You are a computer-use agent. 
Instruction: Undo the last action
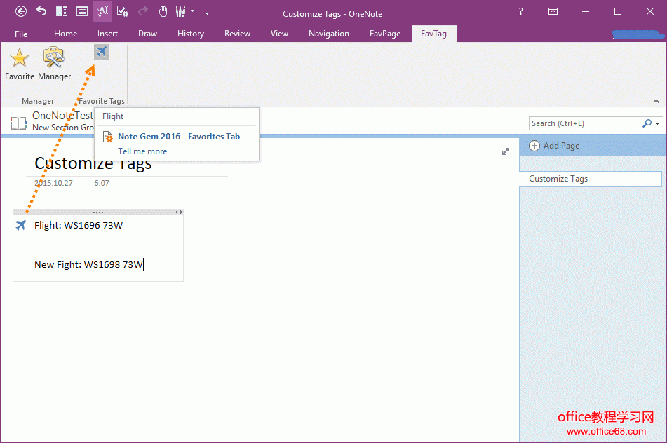(41, 12)
